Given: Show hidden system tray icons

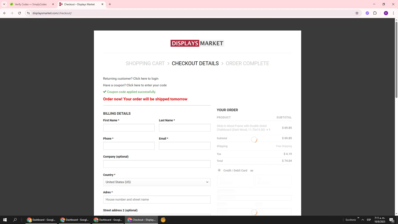Looking at the screenshot, I should [363, 220].
